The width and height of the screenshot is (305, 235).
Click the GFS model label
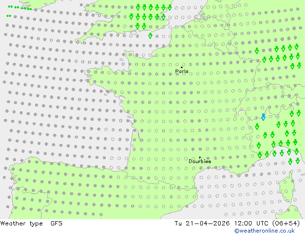pos(56,223)
